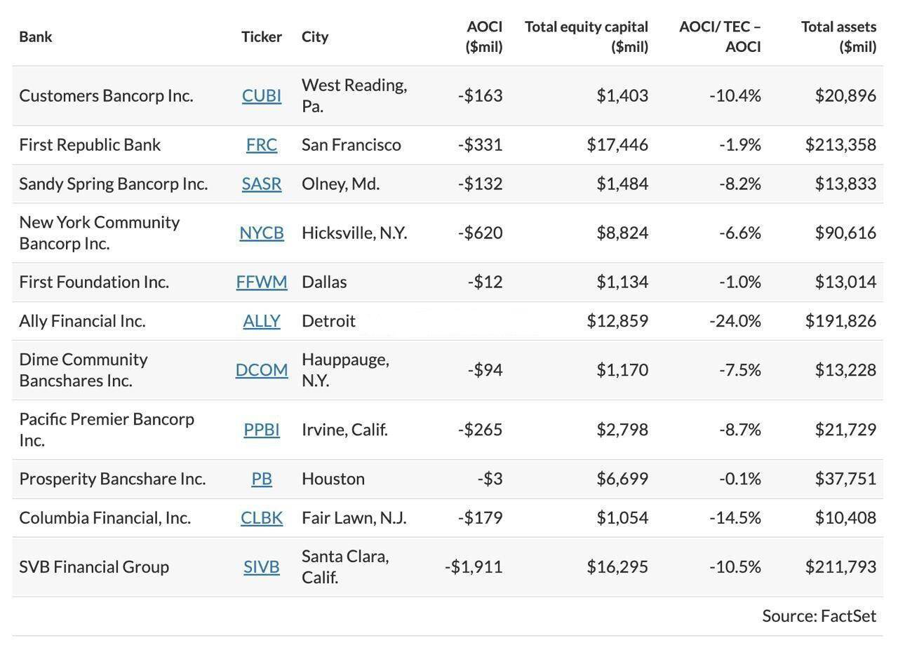Image resolution: width=898 pixels, height=647 pixels.
Task: Click the Bank column header
Action: pyautogui.click(x=36, y=36)
